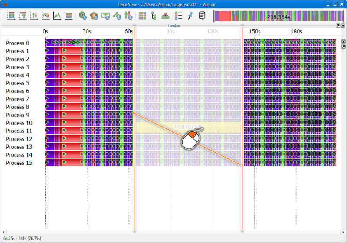
Task: Click the red section of the overview thumbnail
Action: [x=225, y=16]
